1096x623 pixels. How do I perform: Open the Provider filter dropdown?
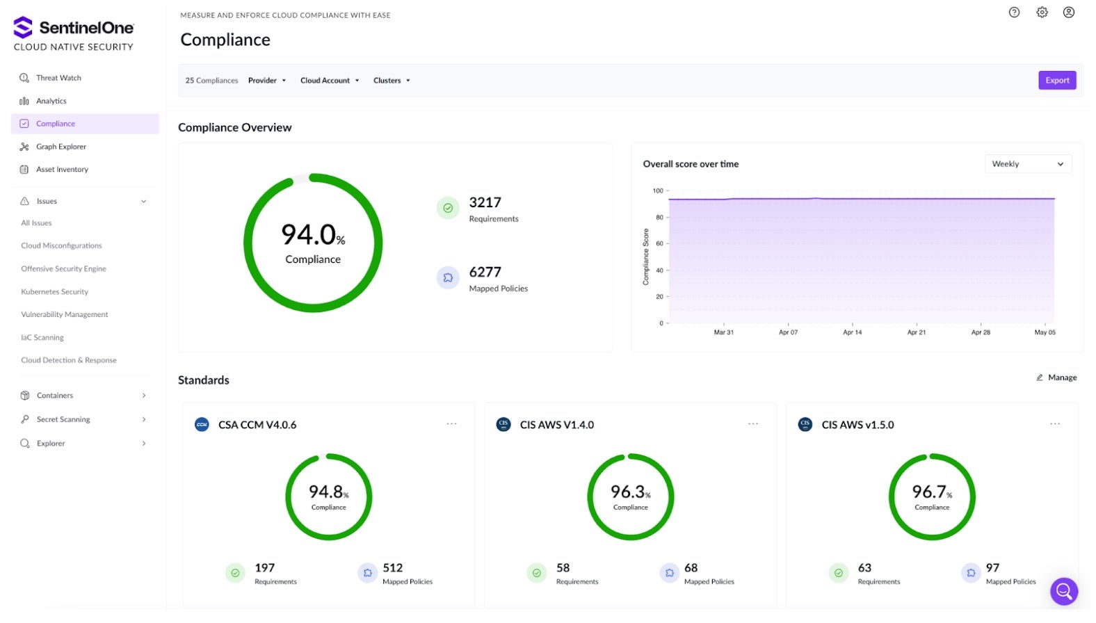(x=267, y=81)
